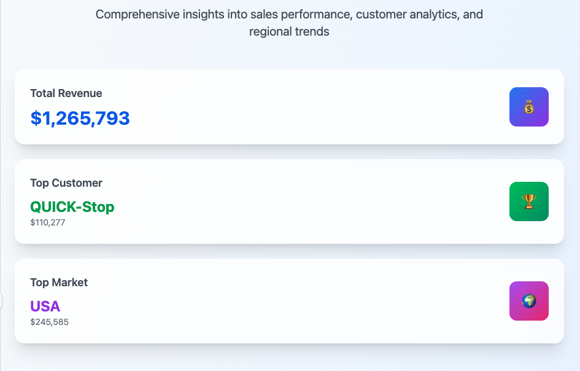Open the QUICK-Stop customer link
This screenshot has height=371, width=580.
point(72,207)
